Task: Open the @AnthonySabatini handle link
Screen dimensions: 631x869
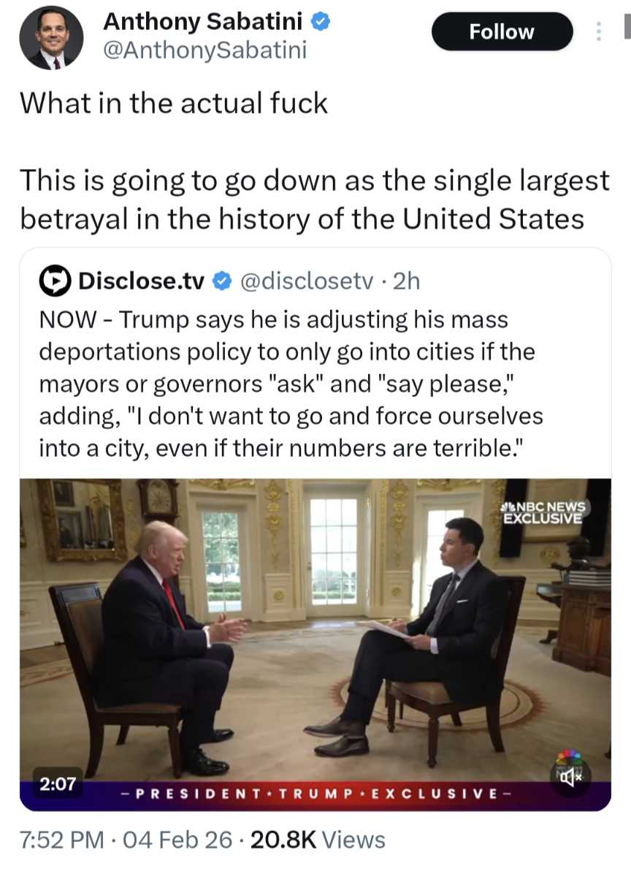Action: click(x=205, y=50)
